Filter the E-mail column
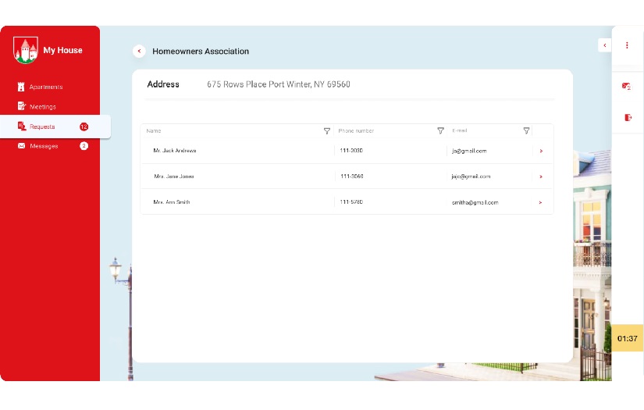The height and width of the screenshot is (410, 644). coord(526,130)
